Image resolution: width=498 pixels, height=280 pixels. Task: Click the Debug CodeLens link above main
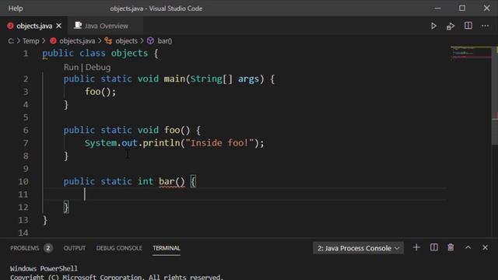tap(98, 68)
